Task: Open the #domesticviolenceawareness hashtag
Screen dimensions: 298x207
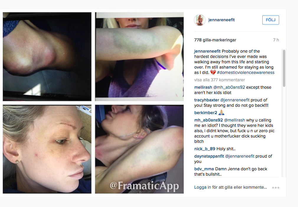Action: [x=245, y=72]
